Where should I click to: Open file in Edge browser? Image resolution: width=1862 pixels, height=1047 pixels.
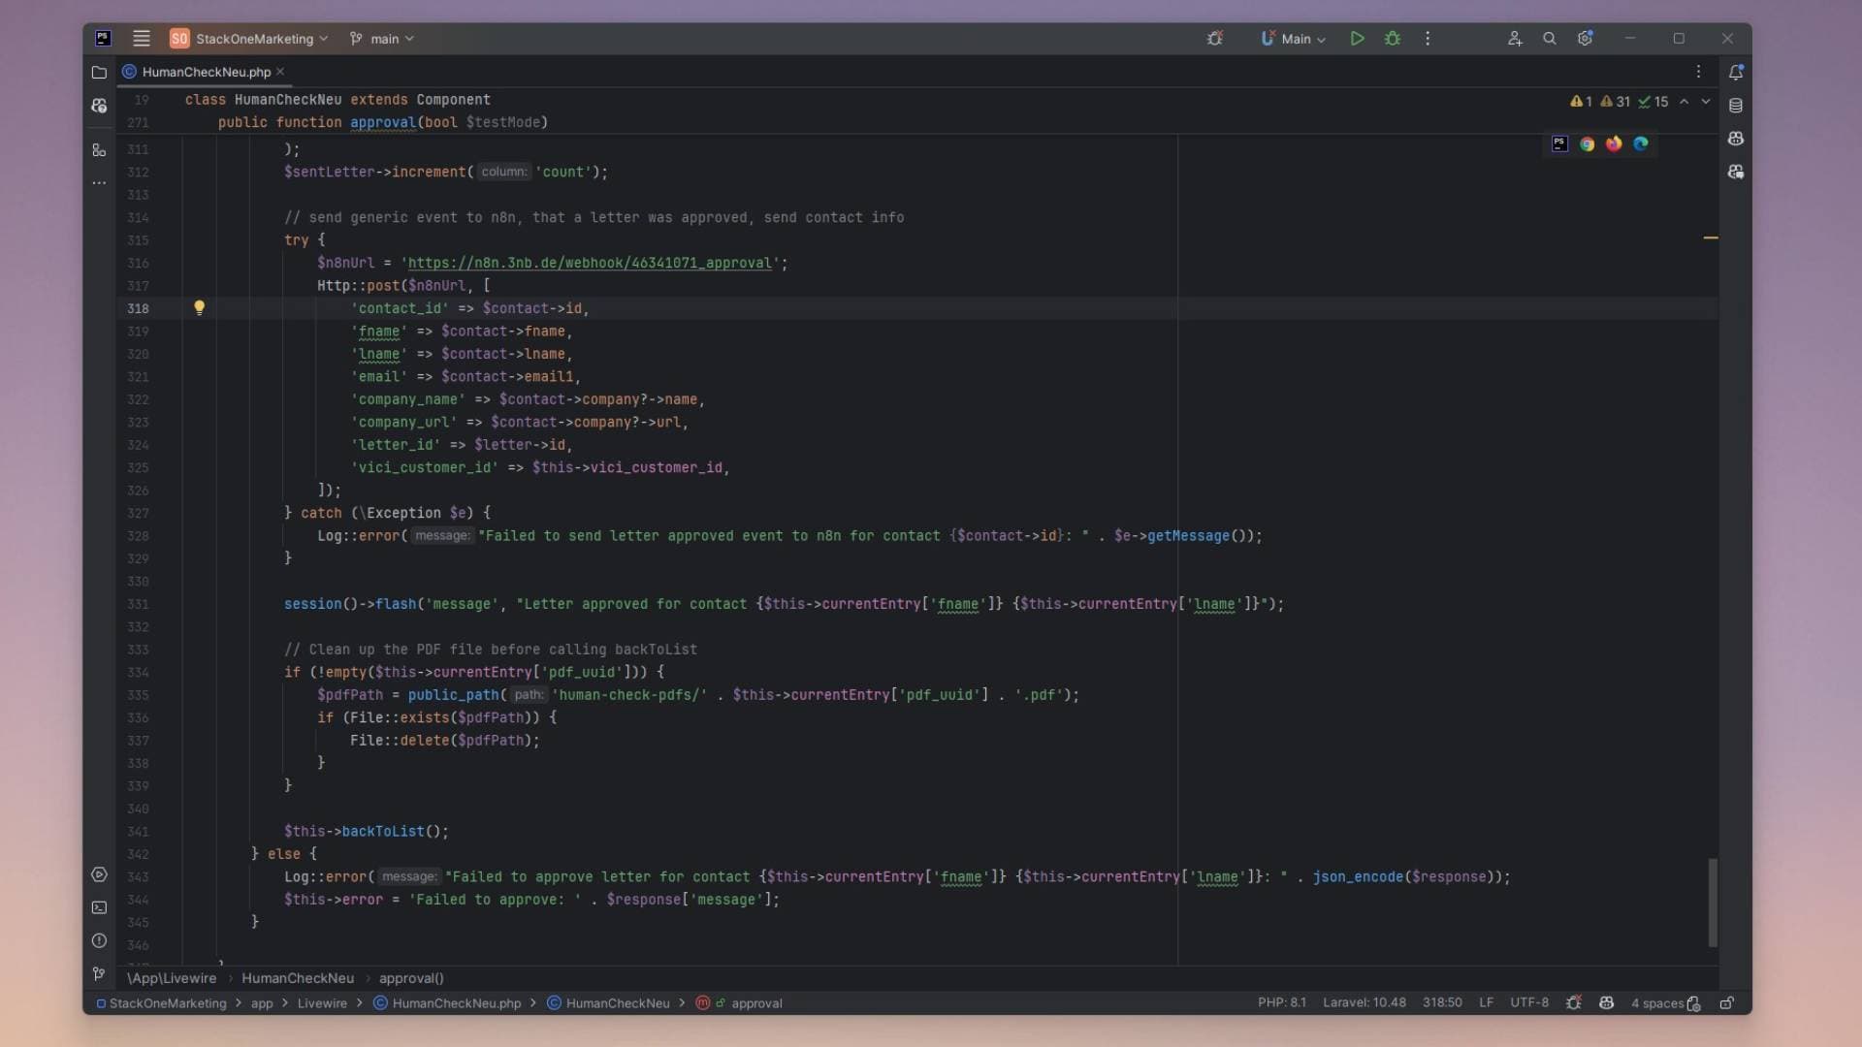point(1641,143)
